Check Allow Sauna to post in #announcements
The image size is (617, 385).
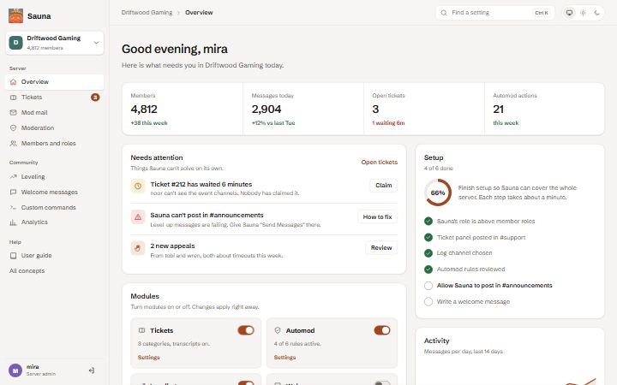coord(428,286)
